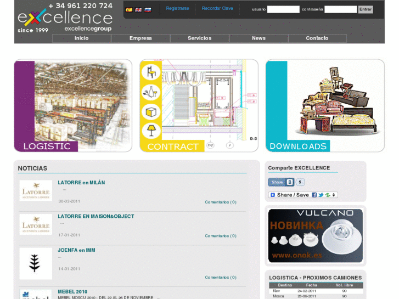399x299 pixels.
Task: Click the Registrarse link
Action: 178,8
